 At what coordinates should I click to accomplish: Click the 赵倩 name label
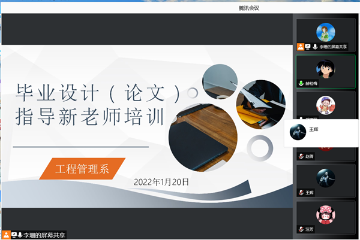pos(309,156)
